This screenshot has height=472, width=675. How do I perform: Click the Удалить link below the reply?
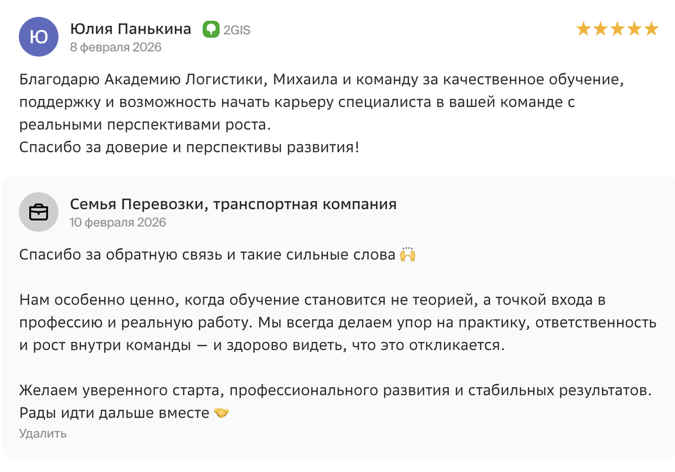click(42, 434)
